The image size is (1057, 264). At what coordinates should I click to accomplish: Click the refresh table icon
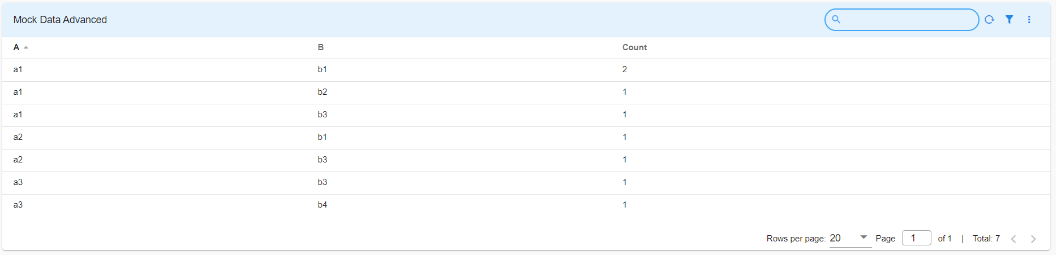coord(989,20)
